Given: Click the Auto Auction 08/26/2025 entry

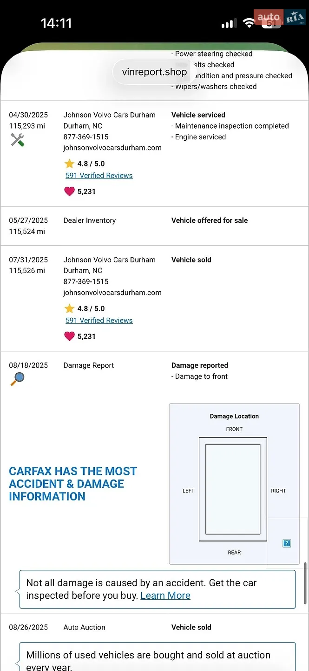Looking at the screenshot, I should point(154,627).
